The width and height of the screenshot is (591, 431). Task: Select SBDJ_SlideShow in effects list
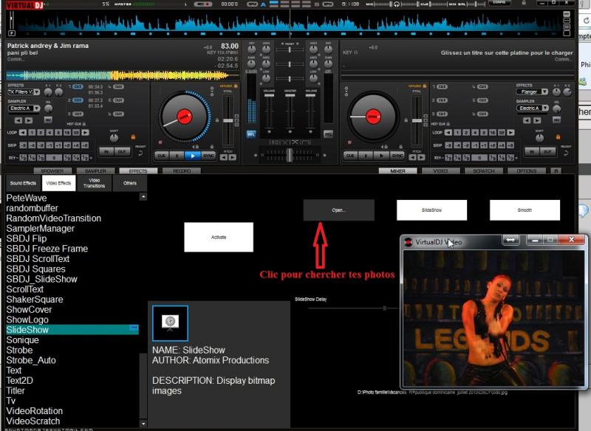[42, 279]
